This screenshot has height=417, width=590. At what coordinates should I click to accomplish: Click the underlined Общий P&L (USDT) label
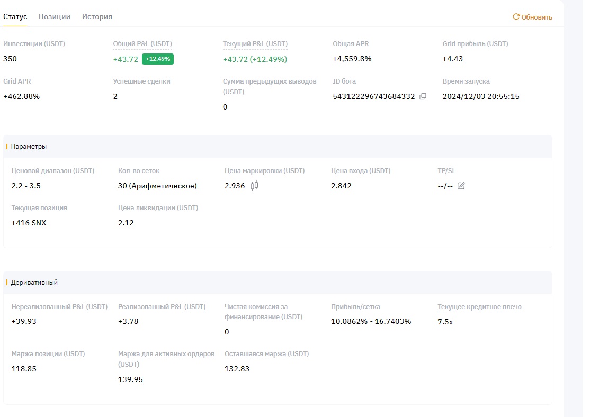coord(142,44)
